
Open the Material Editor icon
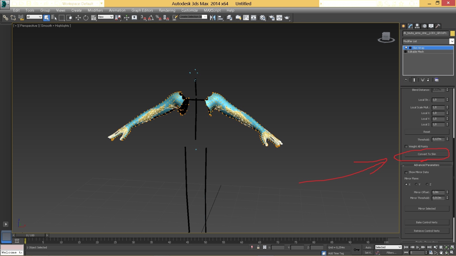tap(263, 18)
